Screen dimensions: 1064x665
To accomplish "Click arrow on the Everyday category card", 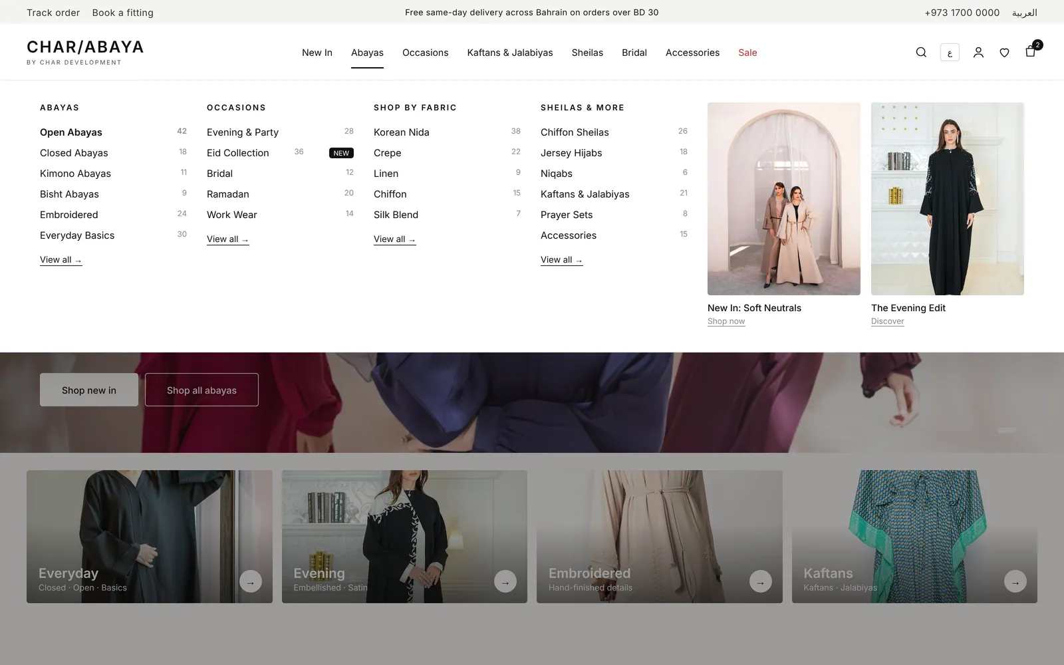I will coord(251,582).
